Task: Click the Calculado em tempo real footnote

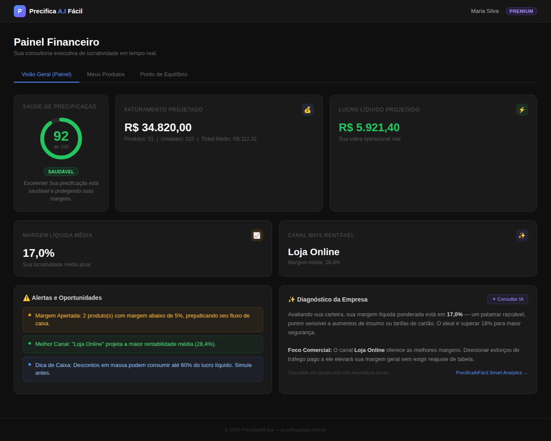Action: coord(338,373)
